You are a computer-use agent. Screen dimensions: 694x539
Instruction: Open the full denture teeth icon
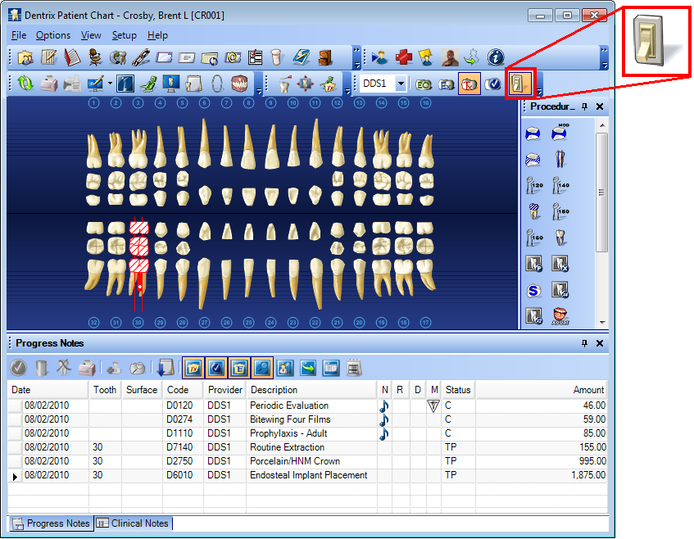pyautogui.click(x=239, y=84)
